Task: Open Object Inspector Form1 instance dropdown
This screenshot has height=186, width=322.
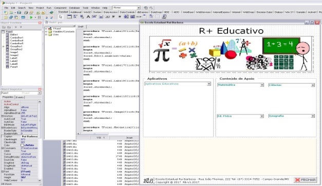Action: pos(39,93)
